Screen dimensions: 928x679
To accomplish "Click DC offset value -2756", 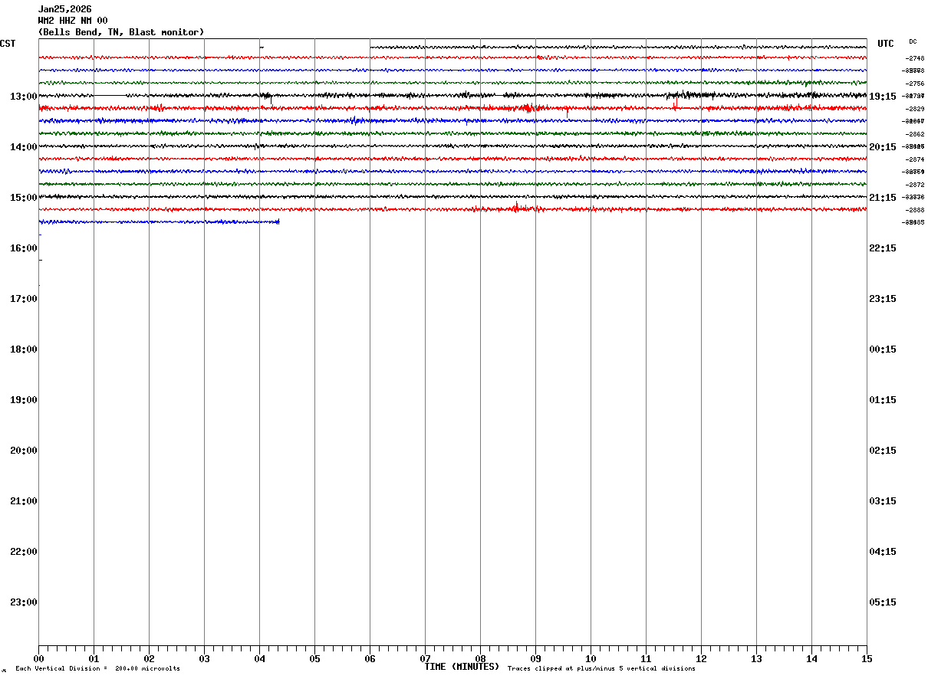I will click(915, 84).
